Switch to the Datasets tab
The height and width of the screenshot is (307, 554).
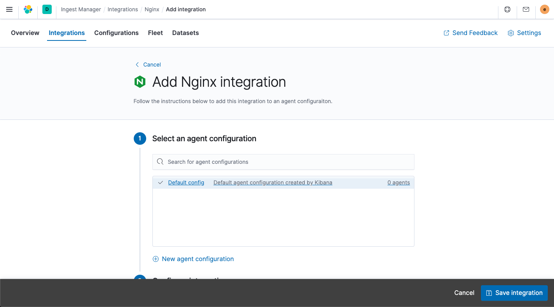tap(185, 33)
